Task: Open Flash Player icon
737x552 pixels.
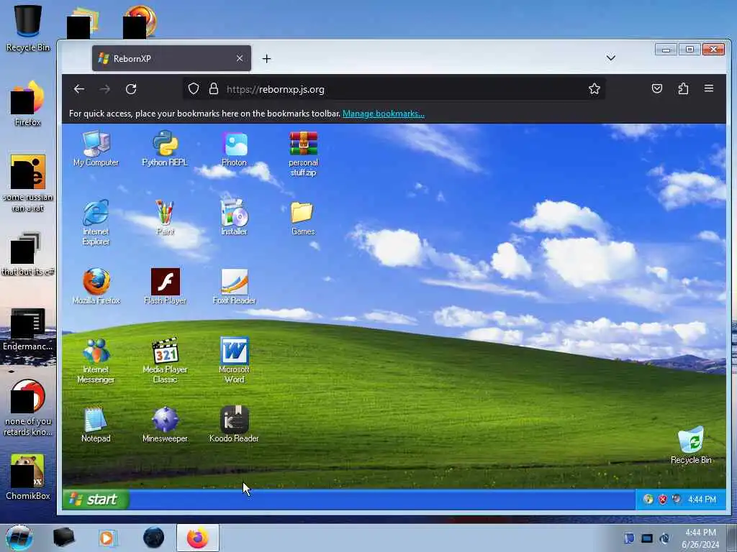Action: tap(165, 286)
